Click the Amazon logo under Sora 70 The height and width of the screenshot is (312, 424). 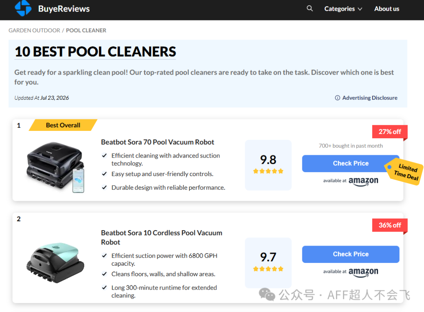[x=364, y=181]
